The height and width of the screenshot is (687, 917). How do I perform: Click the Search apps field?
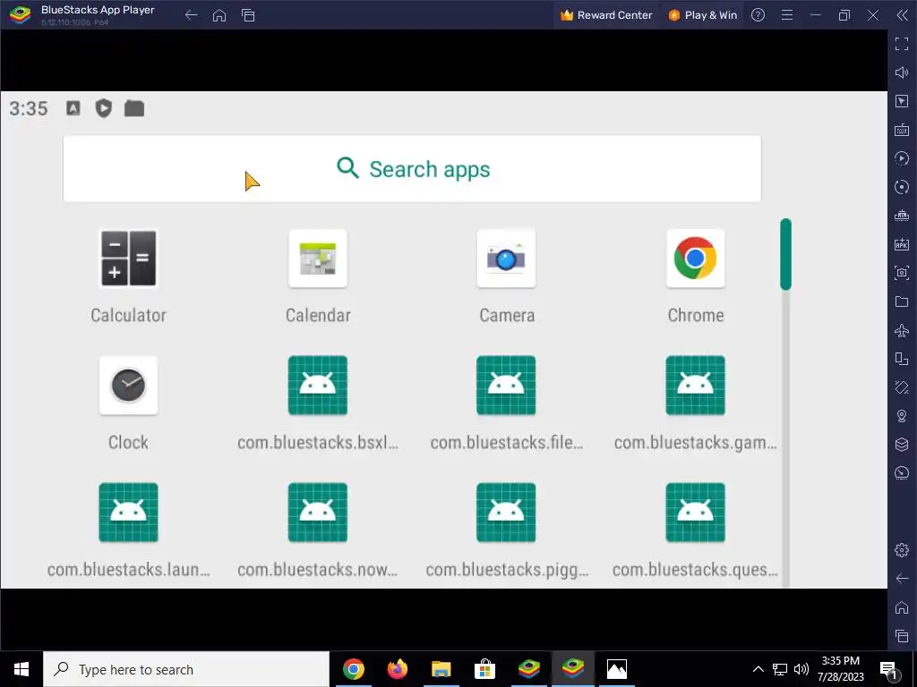click(x=412, y=169)
